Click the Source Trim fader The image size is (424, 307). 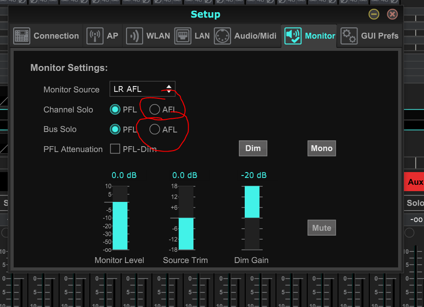click(186, 218)
